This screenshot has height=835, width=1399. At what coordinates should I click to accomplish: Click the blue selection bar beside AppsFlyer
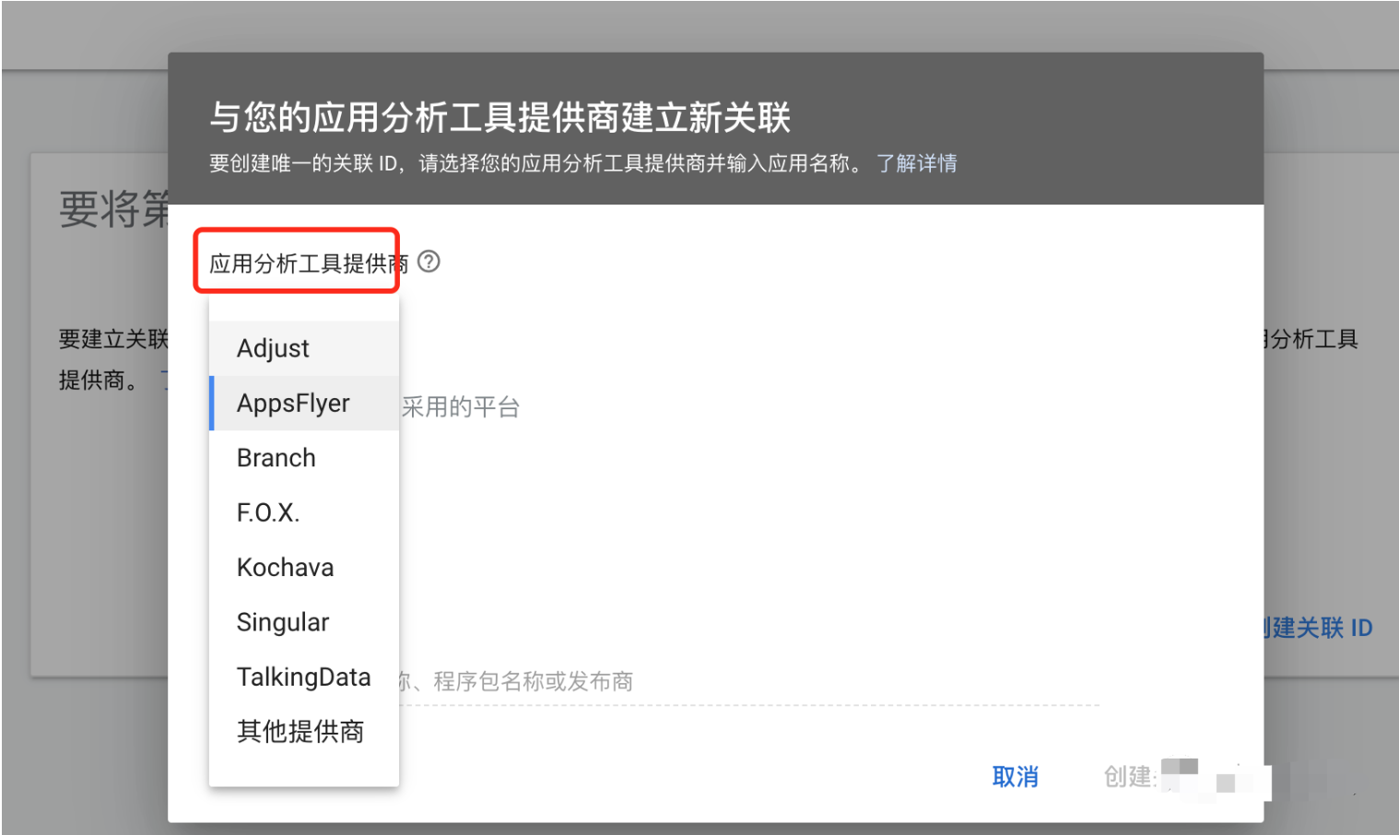213,403
